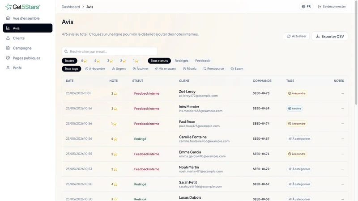Filter by À suivre tag chip
This screenshot has width=358, height=201.
pos(140,69)
